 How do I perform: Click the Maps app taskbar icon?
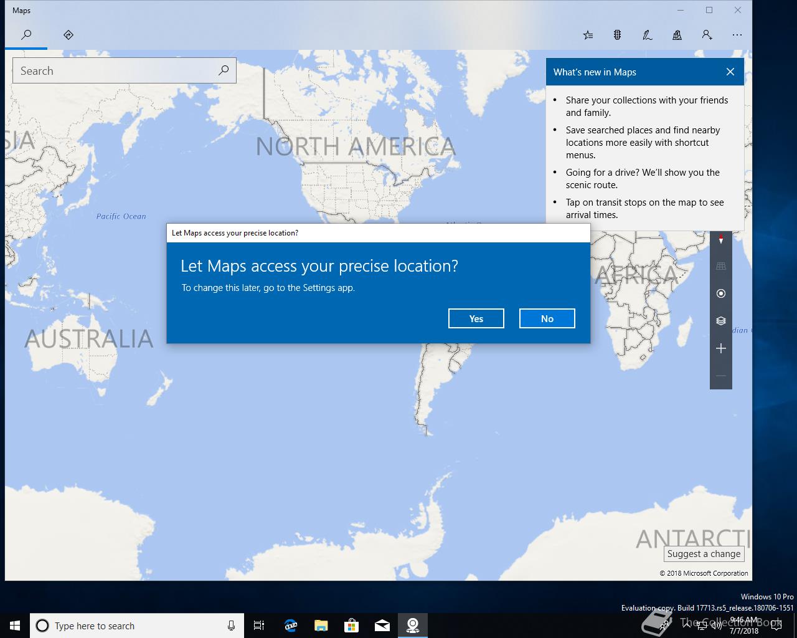pyautogui.click(x=413, y=626)
